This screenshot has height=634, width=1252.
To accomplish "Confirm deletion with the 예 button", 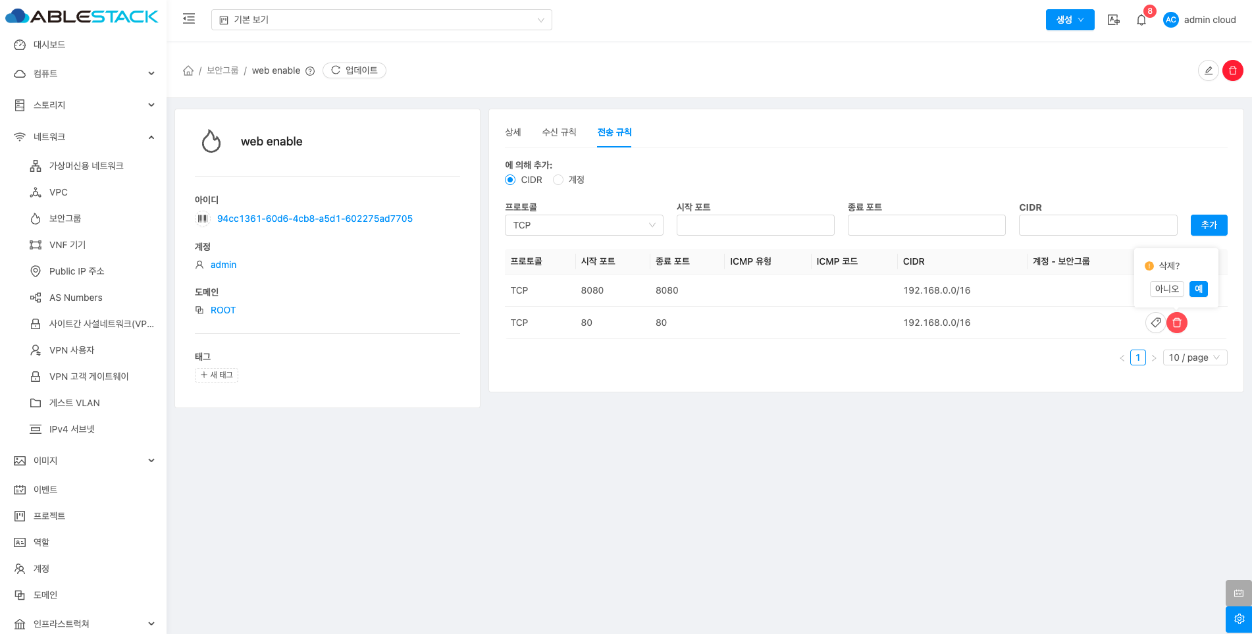I will click(1198, 289).
